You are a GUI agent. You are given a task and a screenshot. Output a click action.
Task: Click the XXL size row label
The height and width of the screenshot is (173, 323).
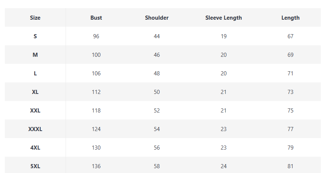(35, 110)
